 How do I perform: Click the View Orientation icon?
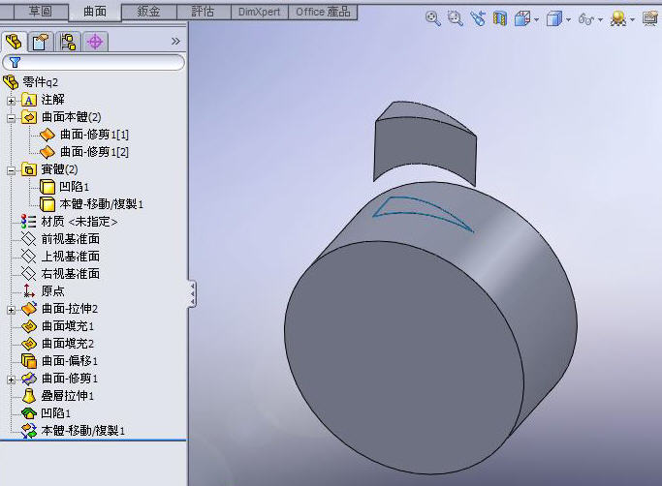(522, 18)
